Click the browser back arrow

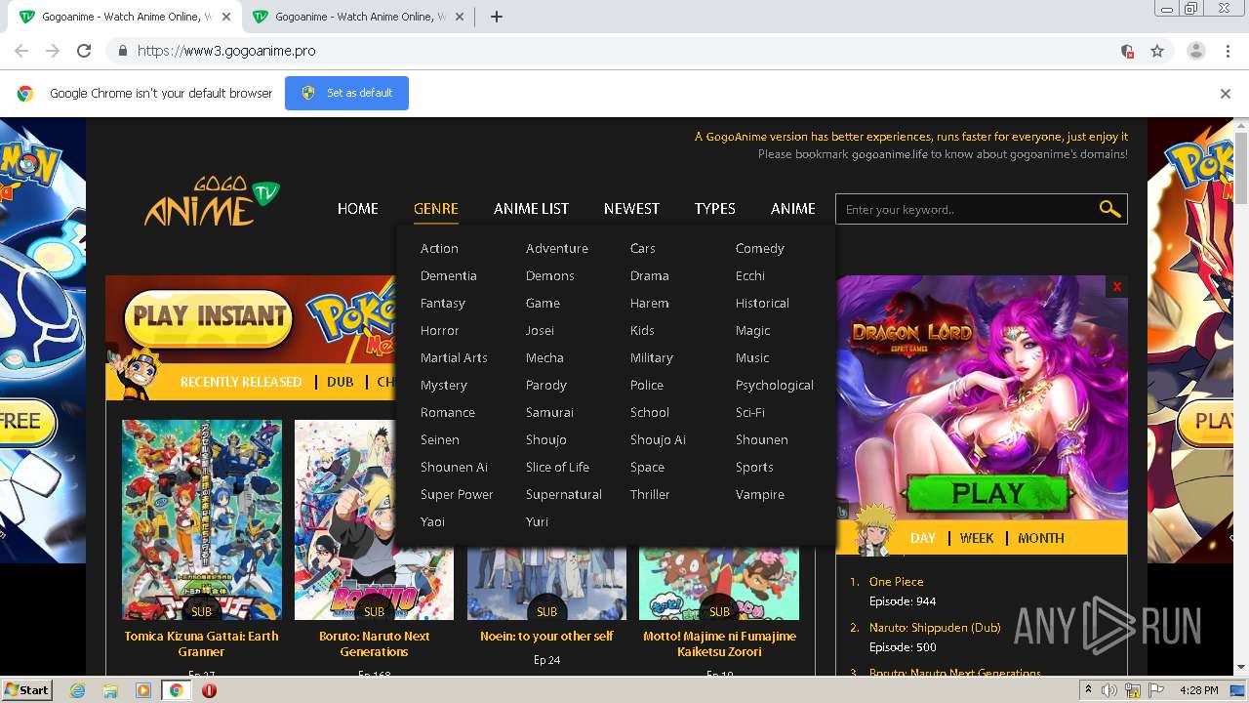(21, 51)
